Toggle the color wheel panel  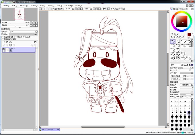click(171, 9)
